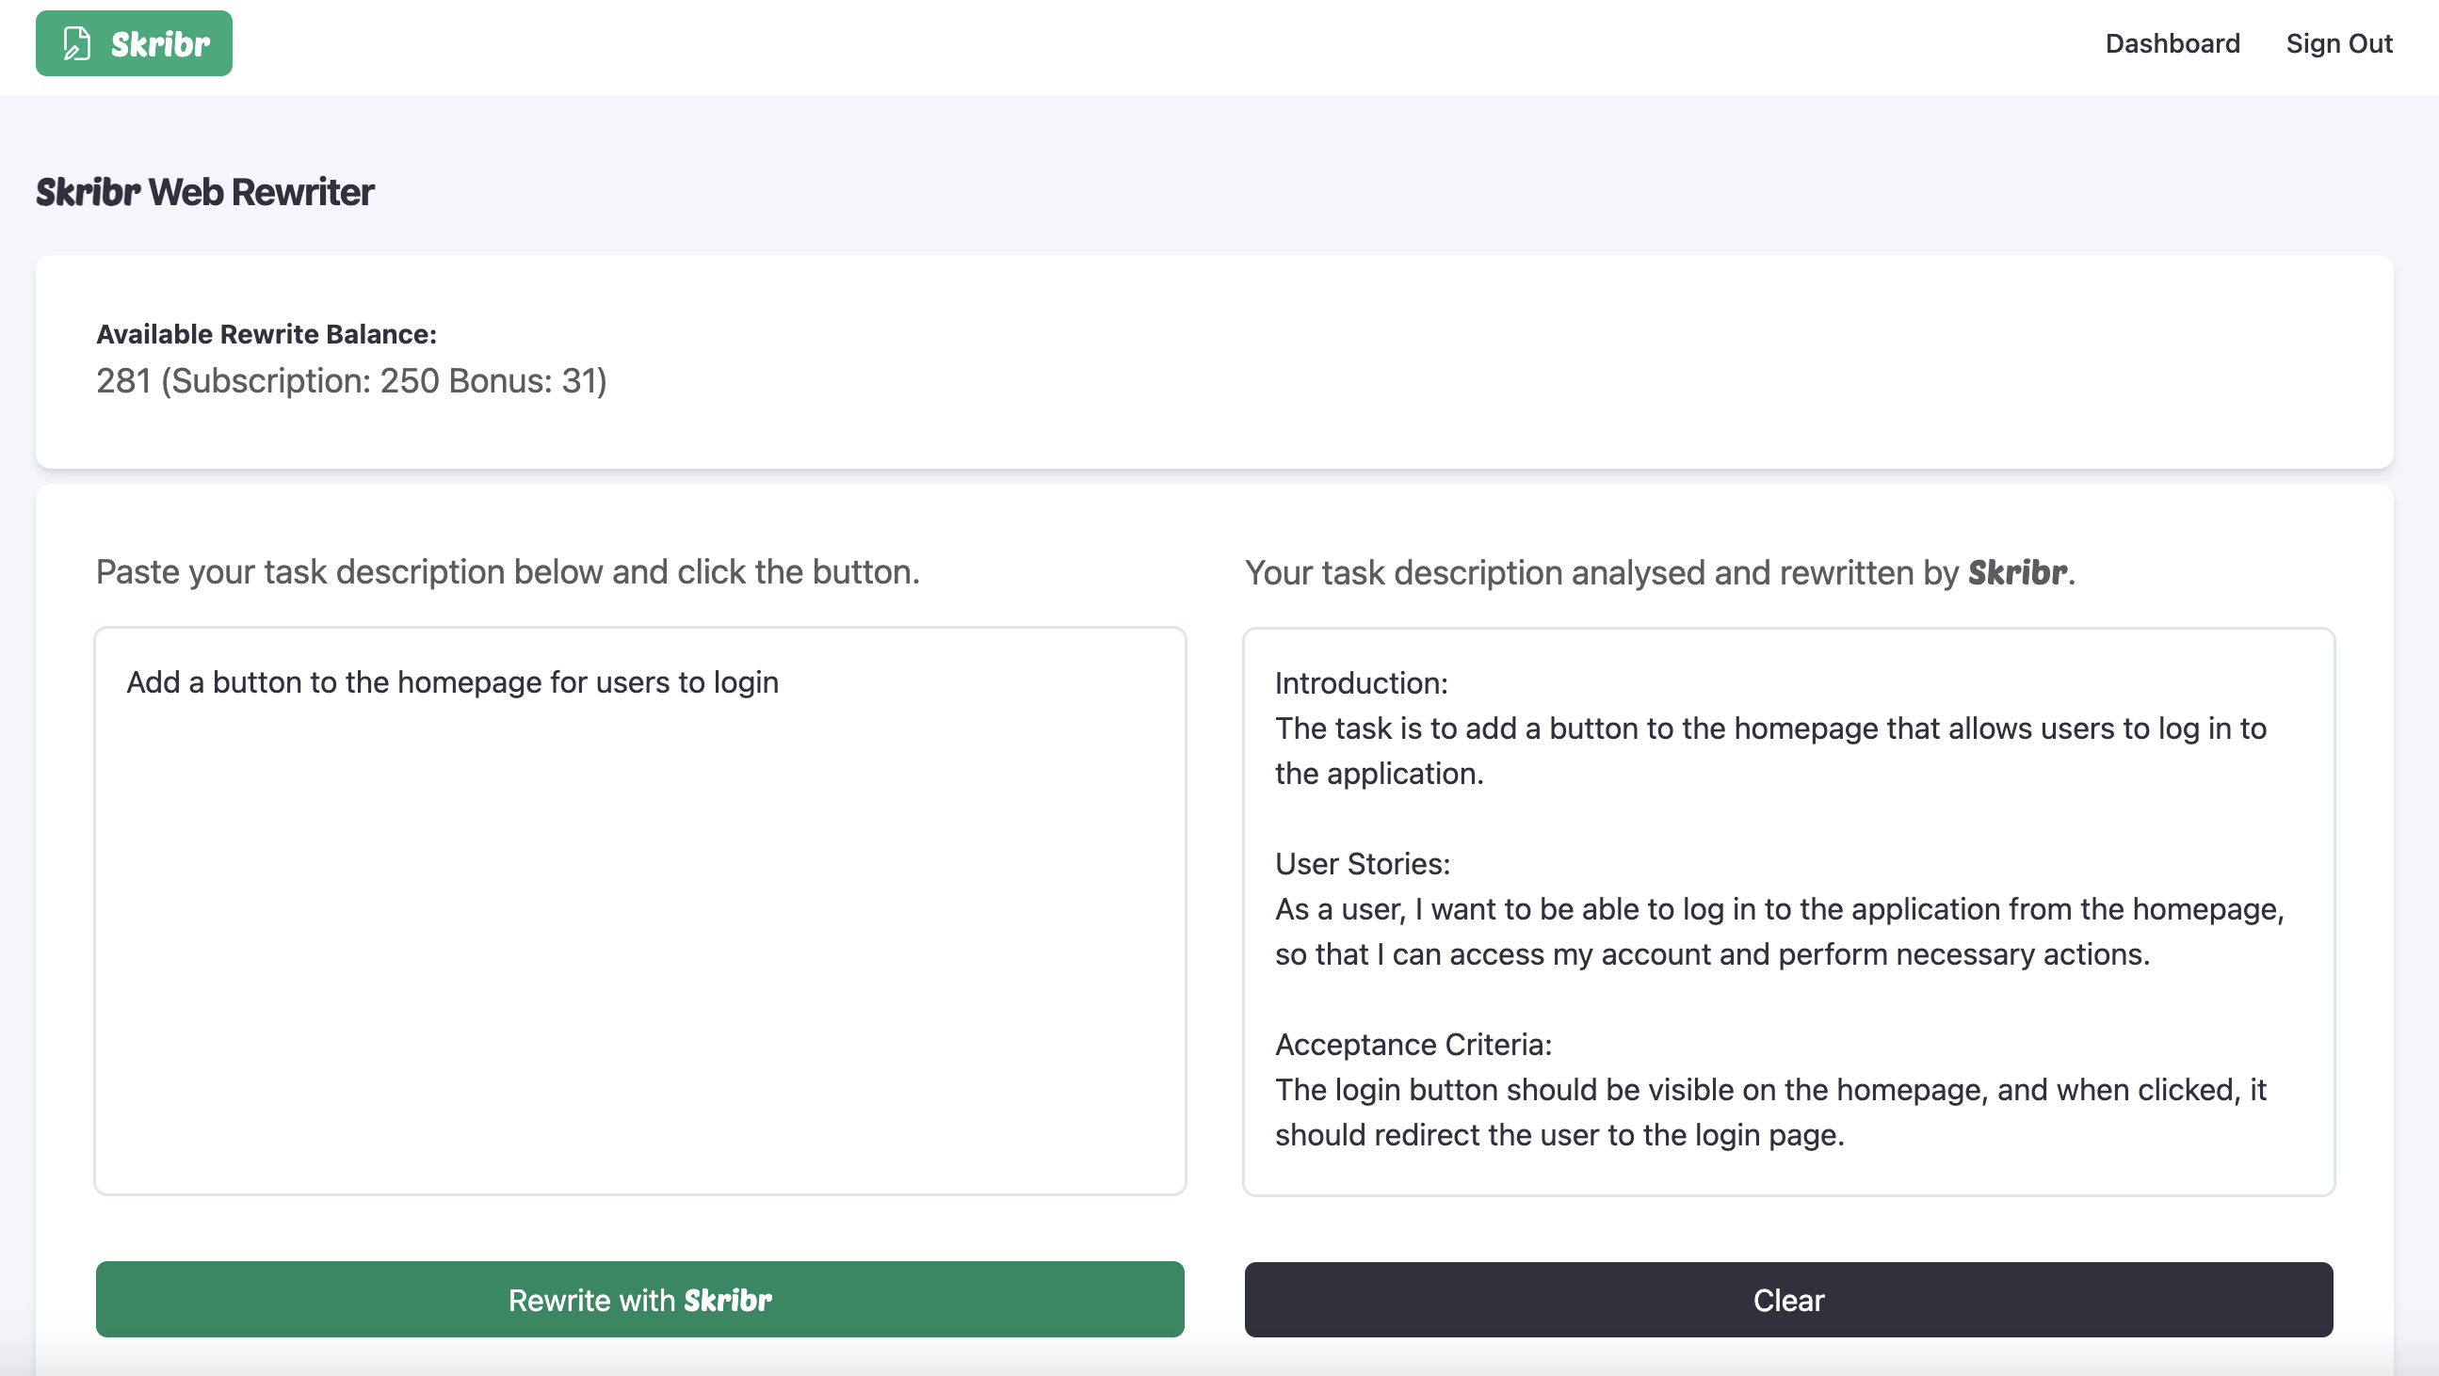Click the Skribr document icon in the logo

pyautogui.click(x=76, y=43)
